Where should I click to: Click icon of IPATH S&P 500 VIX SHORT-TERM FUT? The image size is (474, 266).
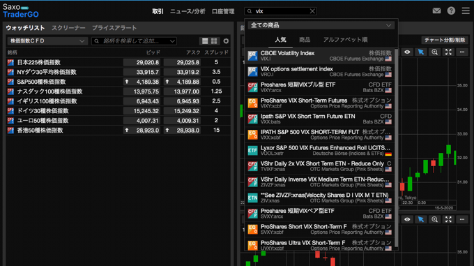(x=252, y=135)
